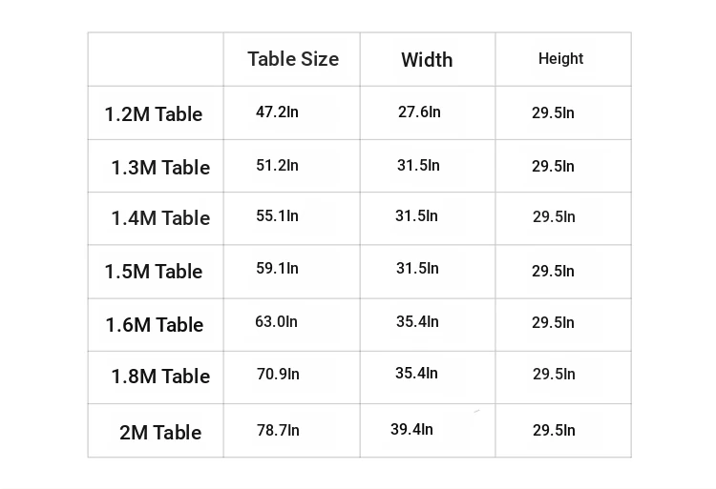Select the 1.4M Table row label
The width and height of the screenshot is (716, 489).
click(x=160, y=218)
